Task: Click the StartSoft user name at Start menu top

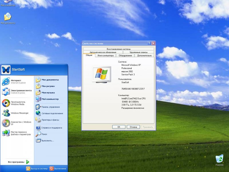Action: [x=18, y=69]
